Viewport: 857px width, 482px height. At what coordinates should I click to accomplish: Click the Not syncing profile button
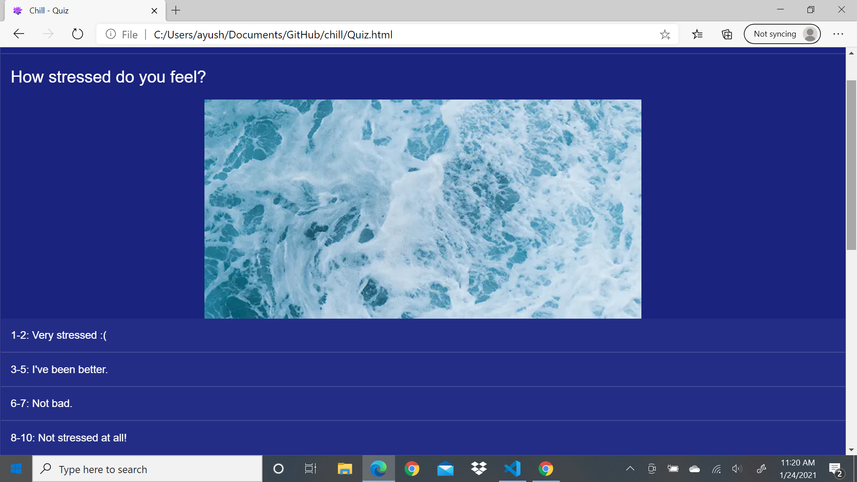click(x=782, y=34)
